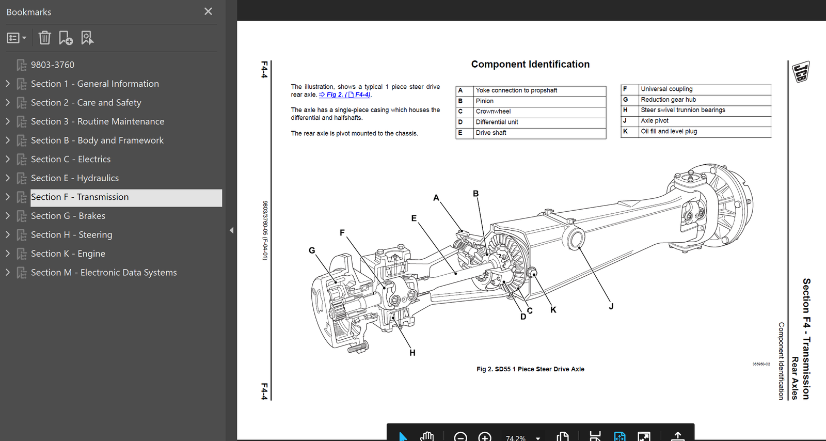Select Section K - Engine bookmark
Screen dimensions: 826x441
point(68,254)
